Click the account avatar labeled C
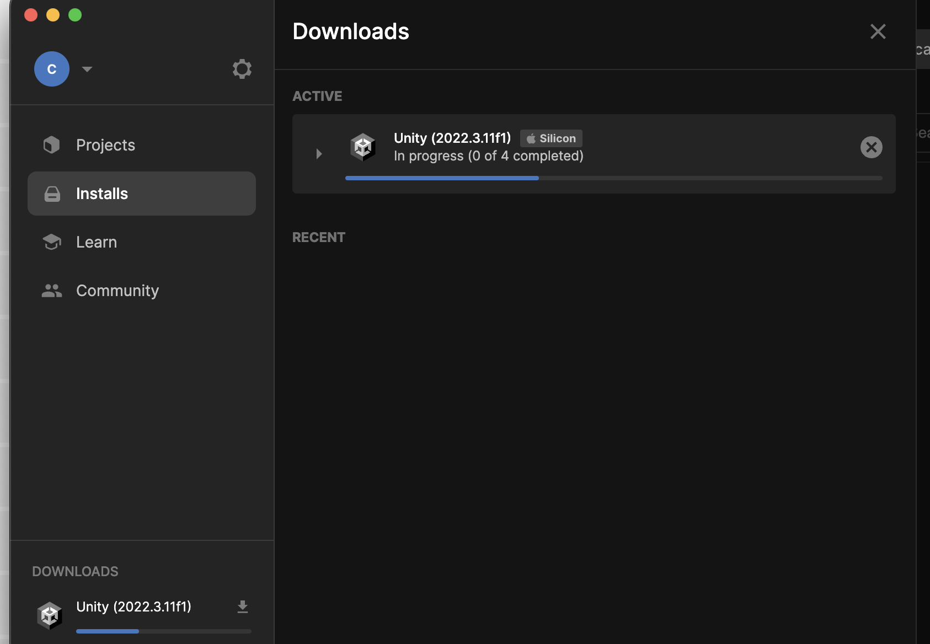Viewport: 930px width, 644px height. coord(52,69)
